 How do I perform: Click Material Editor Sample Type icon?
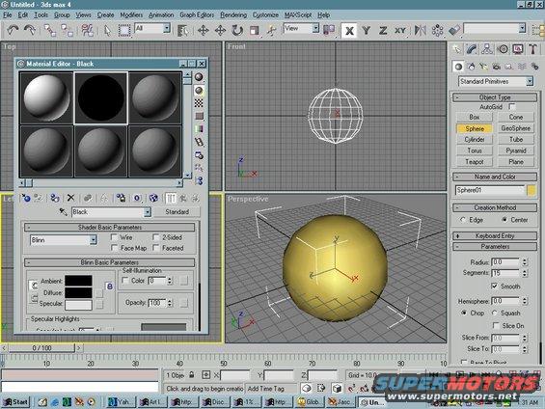coord(199,77)
